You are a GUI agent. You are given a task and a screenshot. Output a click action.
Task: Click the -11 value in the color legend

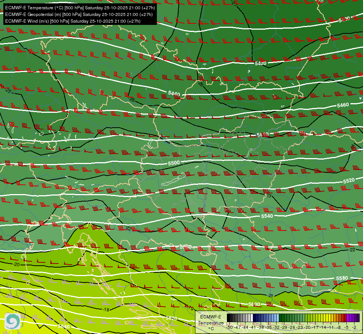331,327
